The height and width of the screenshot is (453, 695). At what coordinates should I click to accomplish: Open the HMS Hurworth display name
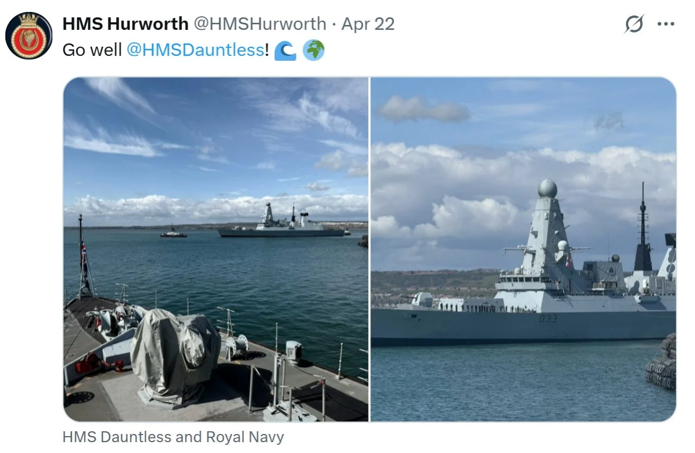pos(125,24)
